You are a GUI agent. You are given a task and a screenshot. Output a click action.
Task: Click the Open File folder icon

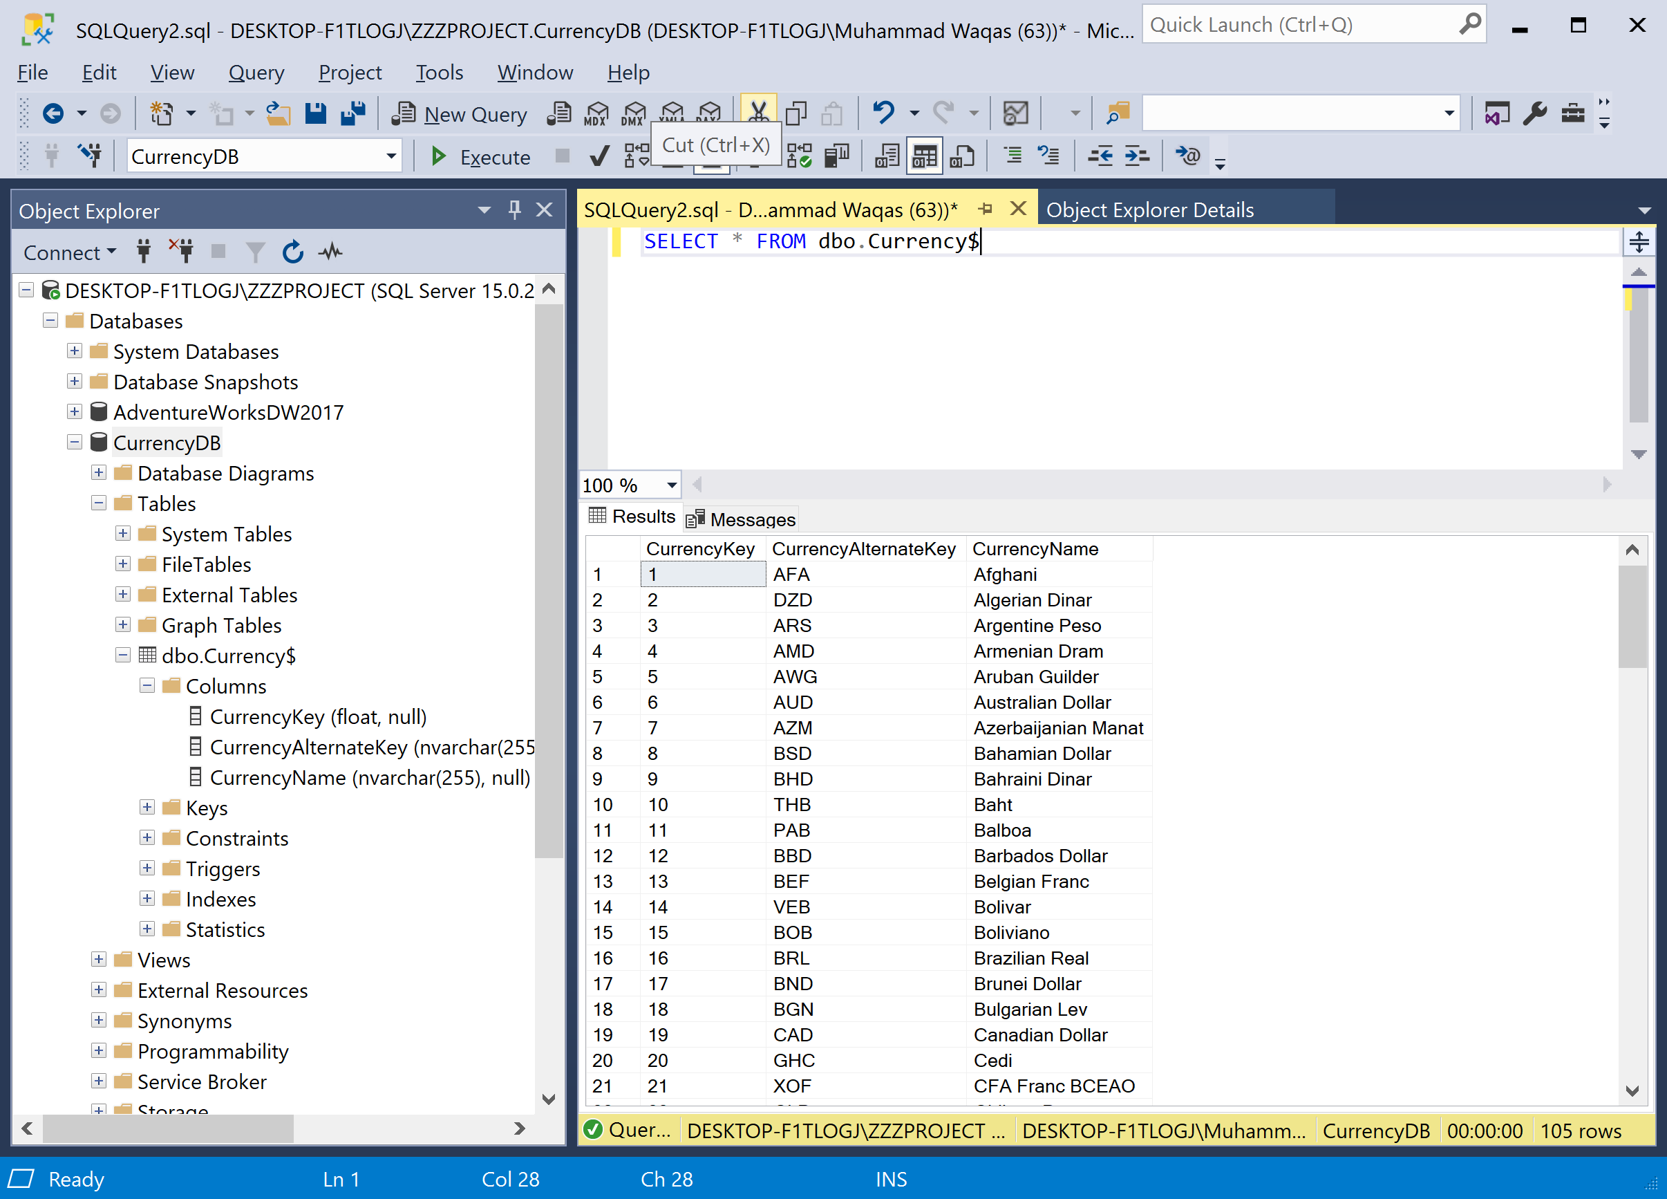click(x=278, y=113)
